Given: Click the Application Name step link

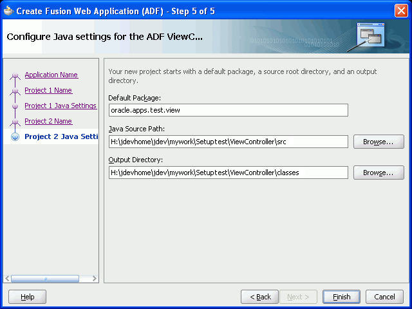Looking at the screenshot, I should [x=51, y=75].
